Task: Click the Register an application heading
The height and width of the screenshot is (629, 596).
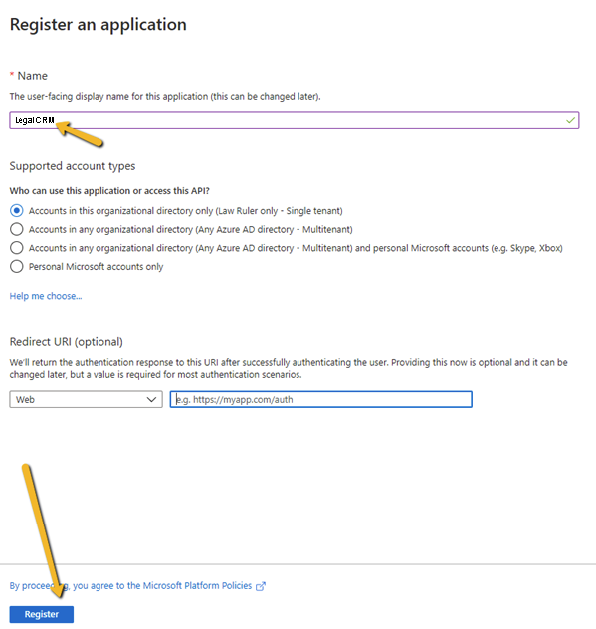Action: (x=99, y=25)
